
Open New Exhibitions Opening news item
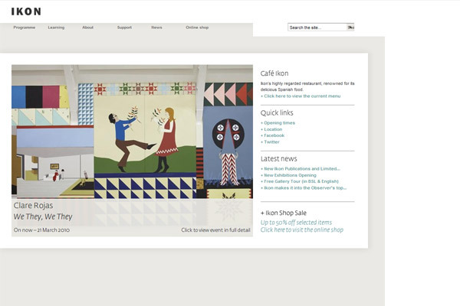288,175
